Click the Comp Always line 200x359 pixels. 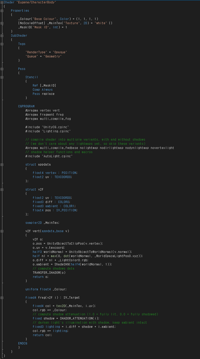[43, 90]
